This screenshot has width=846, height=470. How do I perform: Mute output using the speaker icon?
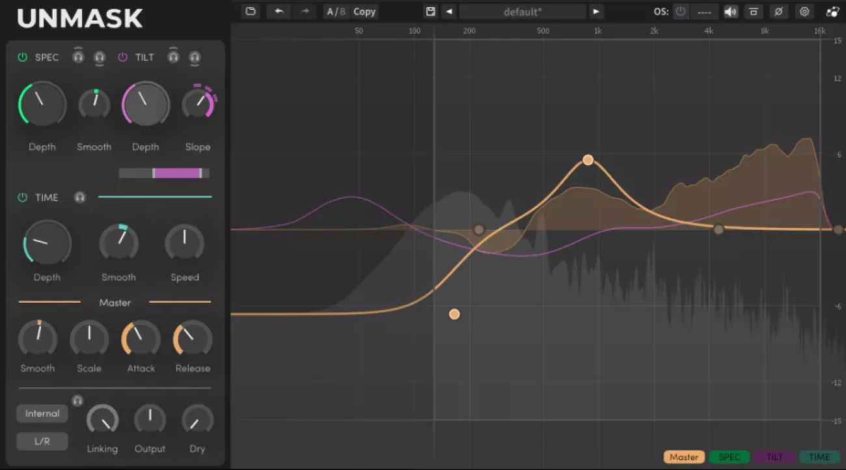pyautogui.click(x=730, y=11)
